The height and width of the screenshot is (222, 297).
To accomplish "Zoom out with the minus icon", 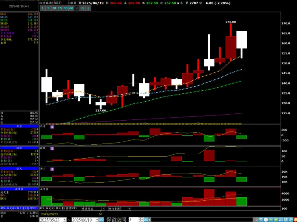I will (x=271, y=220).
